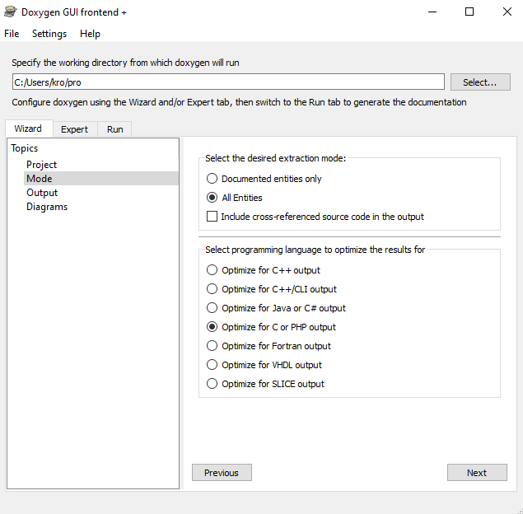Choose Optimize for C++/CLI output
The image size is (523, 514).
212,289
